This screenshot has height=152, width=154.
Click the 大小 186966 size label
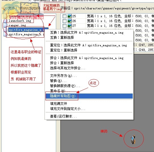24,8
